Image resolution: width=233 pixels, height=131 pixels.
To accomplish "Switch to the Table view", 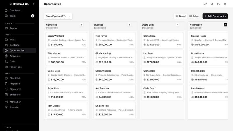I will (194, 16).
